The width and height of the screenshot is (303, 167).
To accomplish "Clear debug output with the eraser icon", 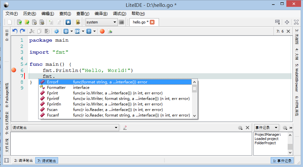I will tap(125, 128).
